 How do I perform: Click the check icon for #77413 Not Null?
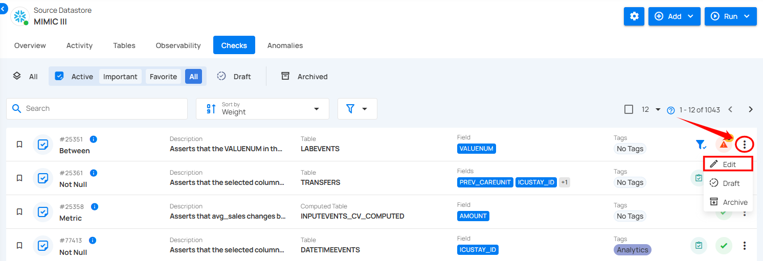point(43,246)
